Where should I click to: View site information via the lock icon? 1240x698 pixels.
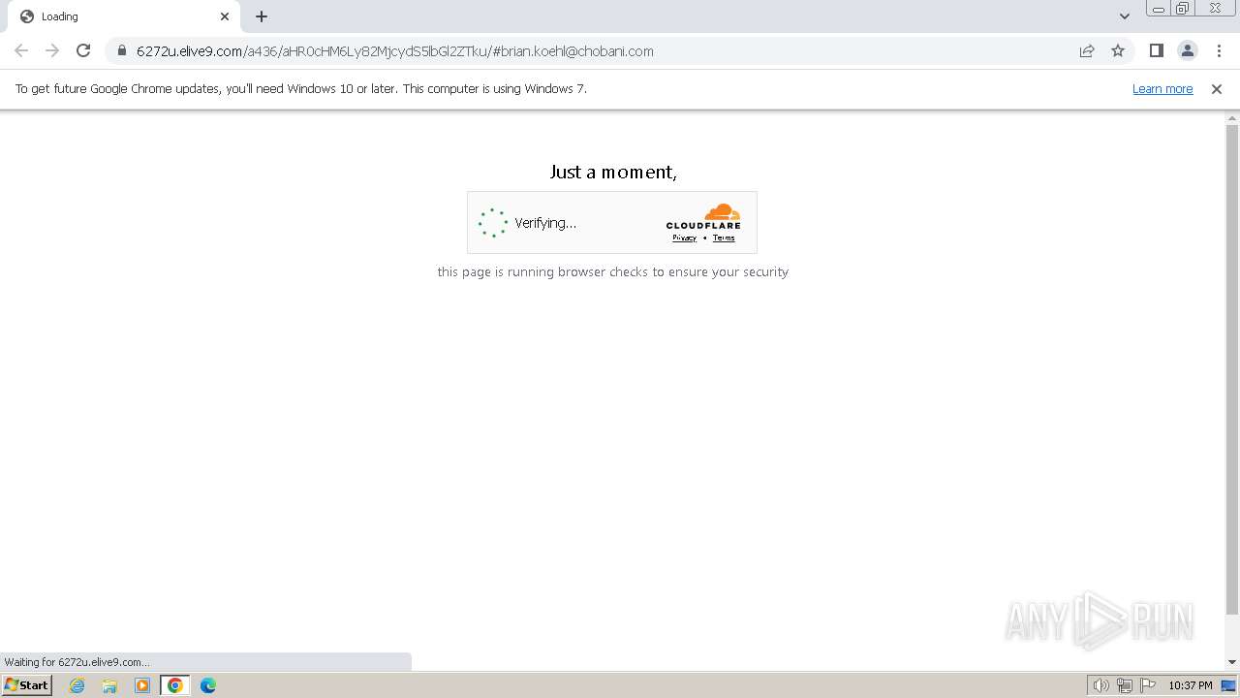(x=122, y=50)
